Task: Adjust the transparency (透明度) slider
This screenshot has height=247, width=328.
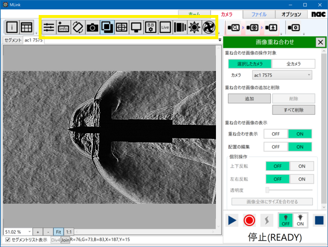Action: 289,190
